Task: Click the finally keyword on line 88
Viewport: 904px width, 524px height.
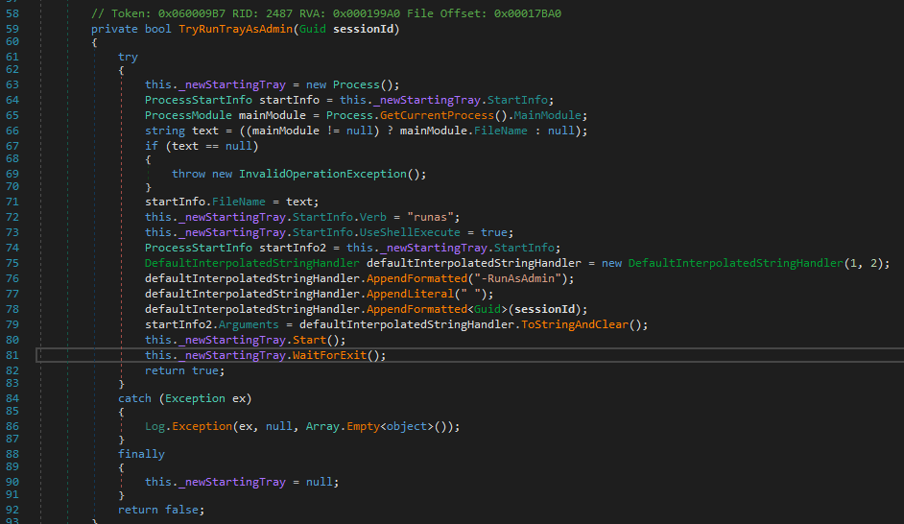Action: (141, 454)
